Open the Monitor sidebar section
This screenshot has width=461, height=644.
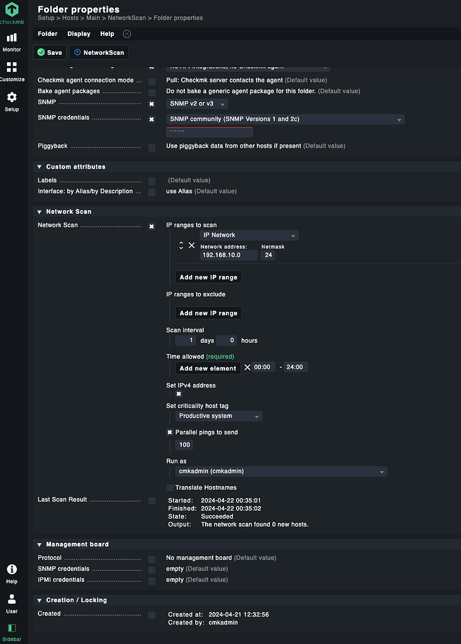[12, 40]
